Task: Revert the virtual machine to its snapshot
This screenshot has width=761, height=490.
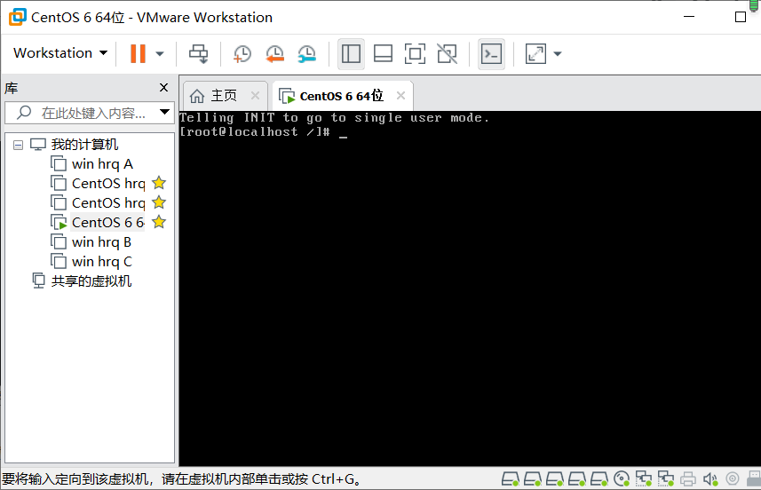Action: click(x=274, y=54)
